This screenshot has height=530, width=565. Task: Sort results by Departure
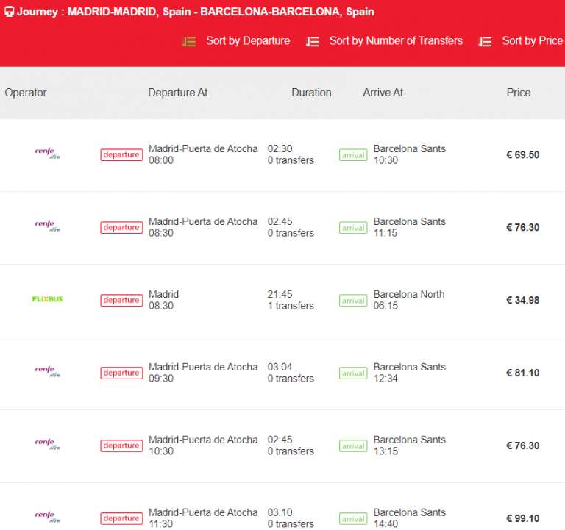coord(247,41)
